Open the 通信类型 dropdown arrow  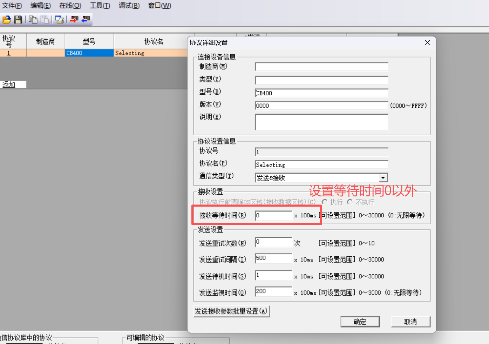click(x=383, y=178)
